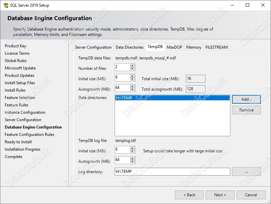
Task: Cancel the SQL Server setup
Action: click(x=251, y=195)
